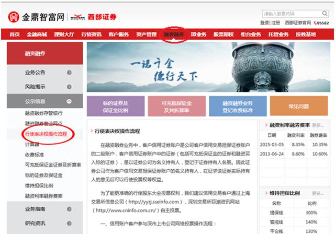Viewport: 335px width, 235px height.
Task: Expand 业务指南 with its arrow icon
Action: click(x=69, y=209)
